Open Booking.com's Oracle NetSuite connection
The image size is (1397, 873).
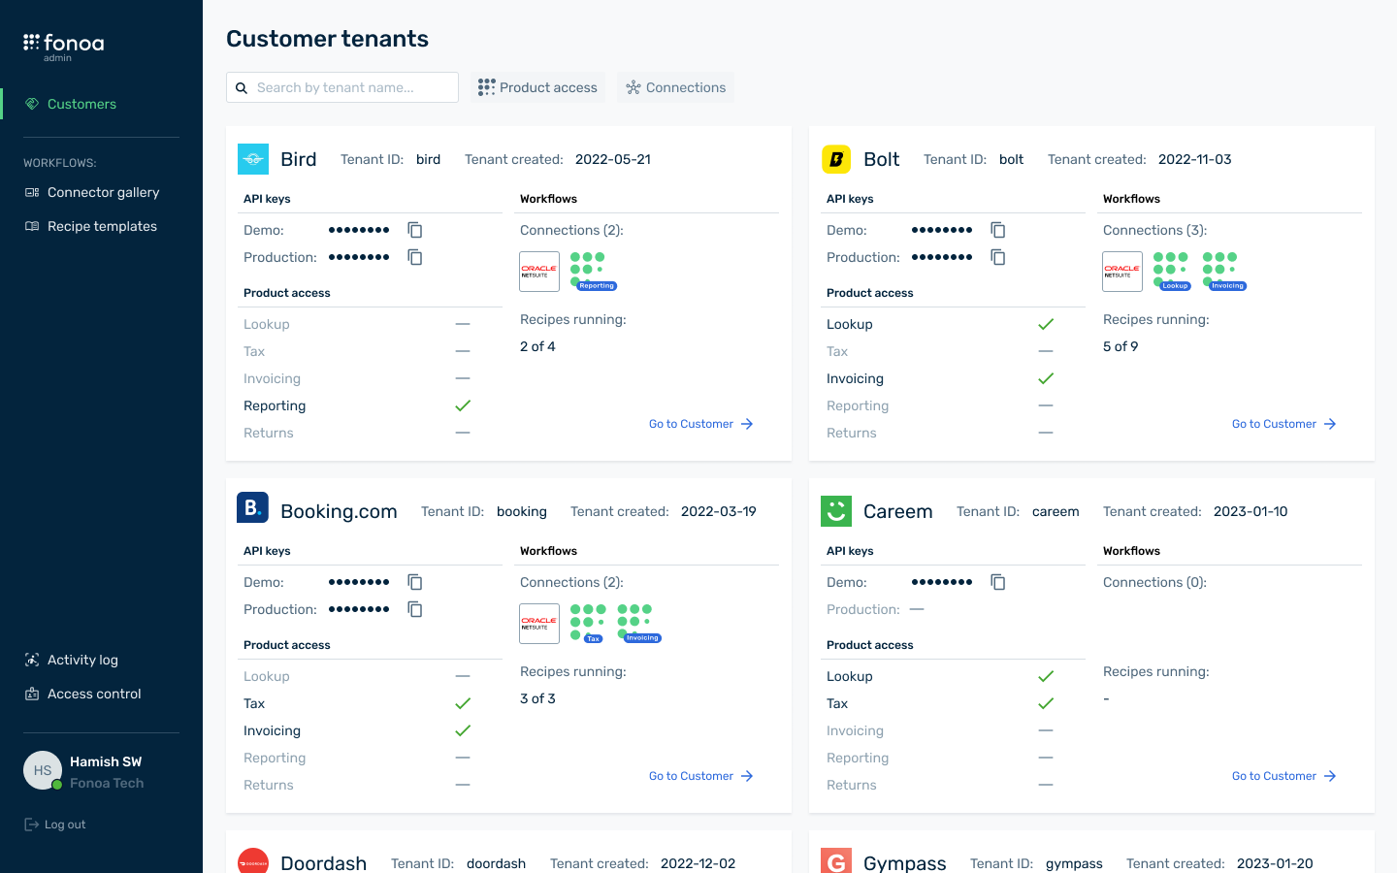539,624
